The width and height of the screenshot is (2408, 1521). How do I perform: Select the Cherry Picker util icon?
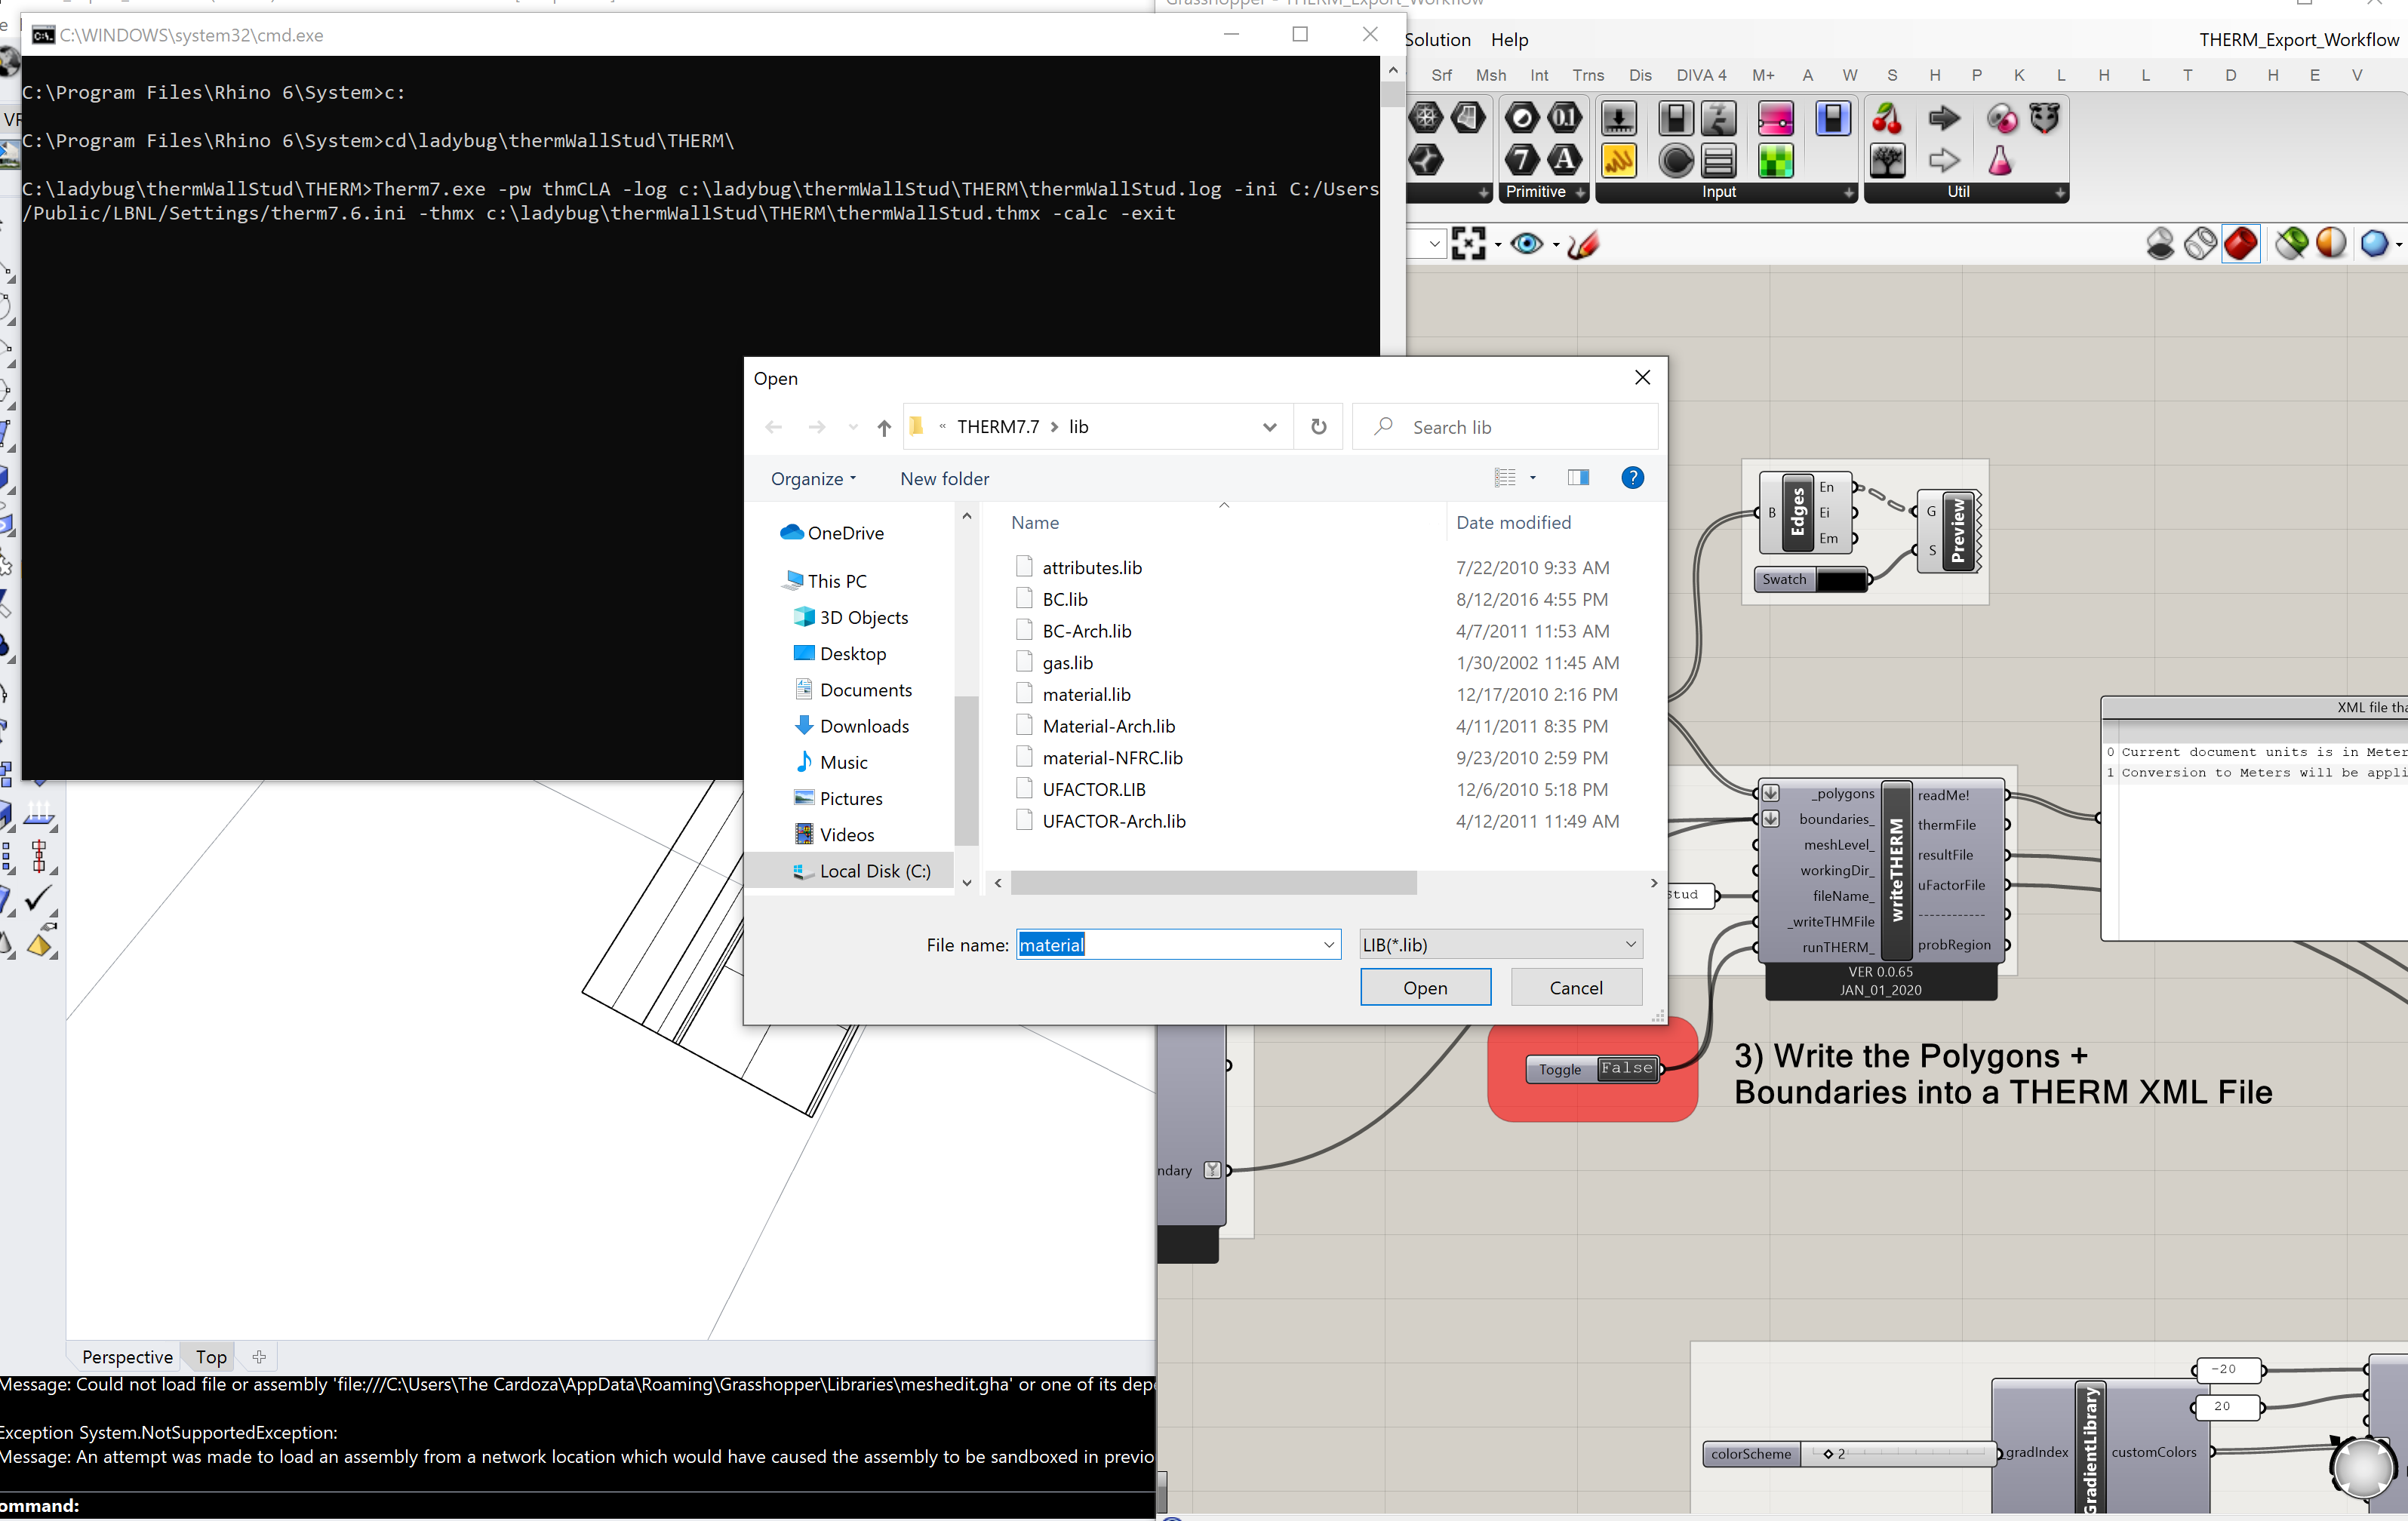1887,118
